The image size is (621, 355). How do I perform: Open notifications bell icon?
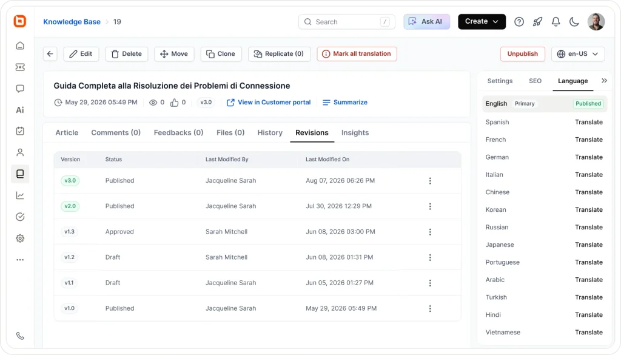[556, 22]
